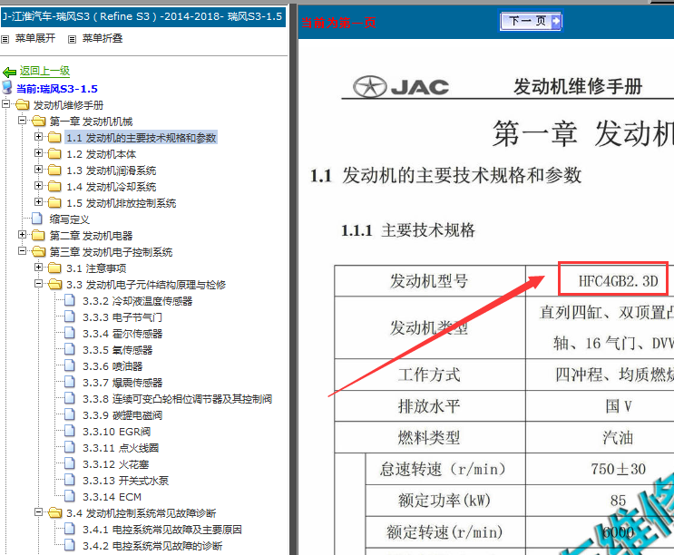This screenshot has width=674, height=555.
Task: Click the 当前:瑞风S3-1.5 computer icon
Action: [7, 87]
